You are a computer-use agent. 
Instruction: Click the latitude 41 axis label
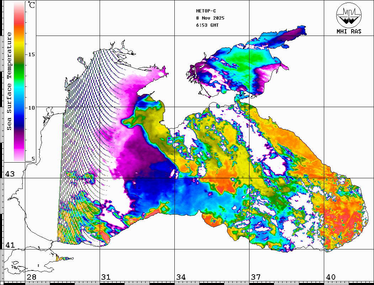click(x=10, y=245)
